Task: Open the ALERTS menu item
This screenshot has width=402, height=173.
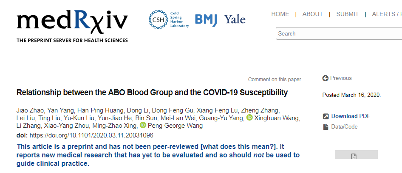Action: [x=384, y=14]
